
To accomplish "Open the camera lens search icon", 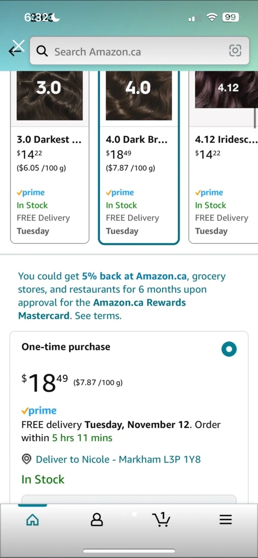I will tap(235, 51).
